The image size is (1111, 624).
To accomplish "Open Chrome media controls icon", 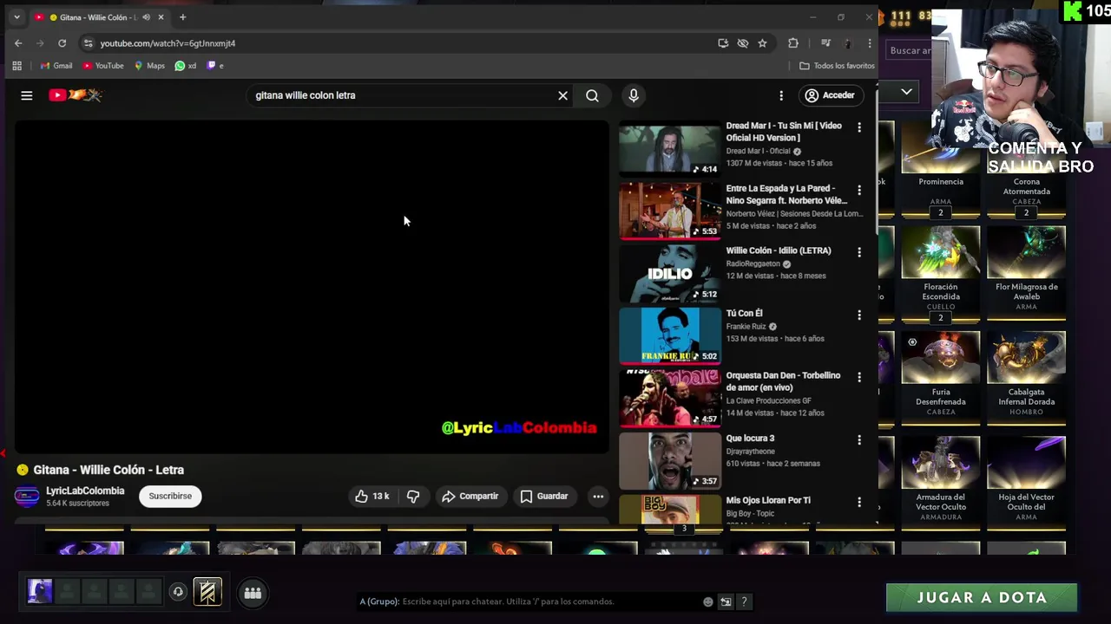I will pos(825,43).
